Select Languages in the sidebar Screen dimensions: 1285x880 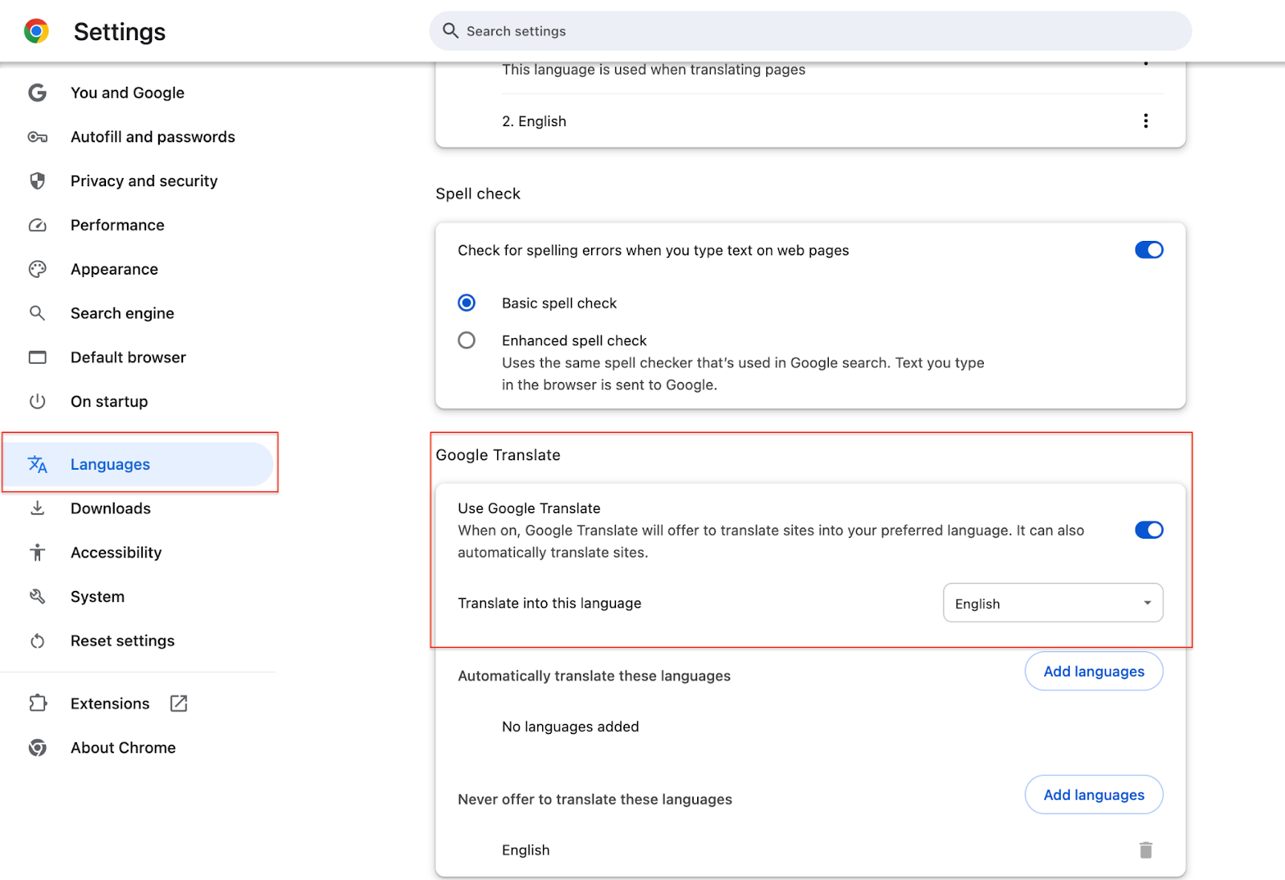(x=138, y=464)
